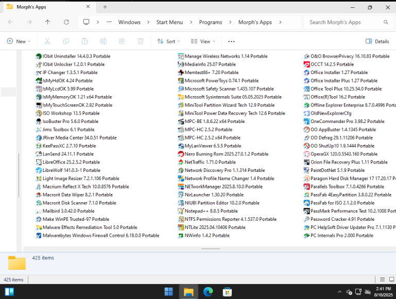Select the Notepad++ 8.8.5 icon

[x=181, y=211]
